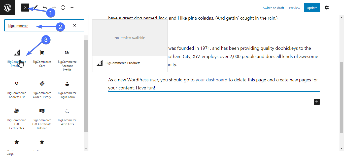Open the Preview dropdown

click(295, 8)
